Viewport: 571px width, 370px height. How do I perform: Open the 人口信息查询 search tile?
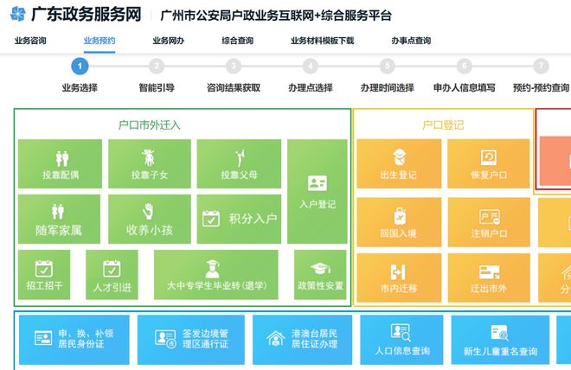click(x=401, y=340)
